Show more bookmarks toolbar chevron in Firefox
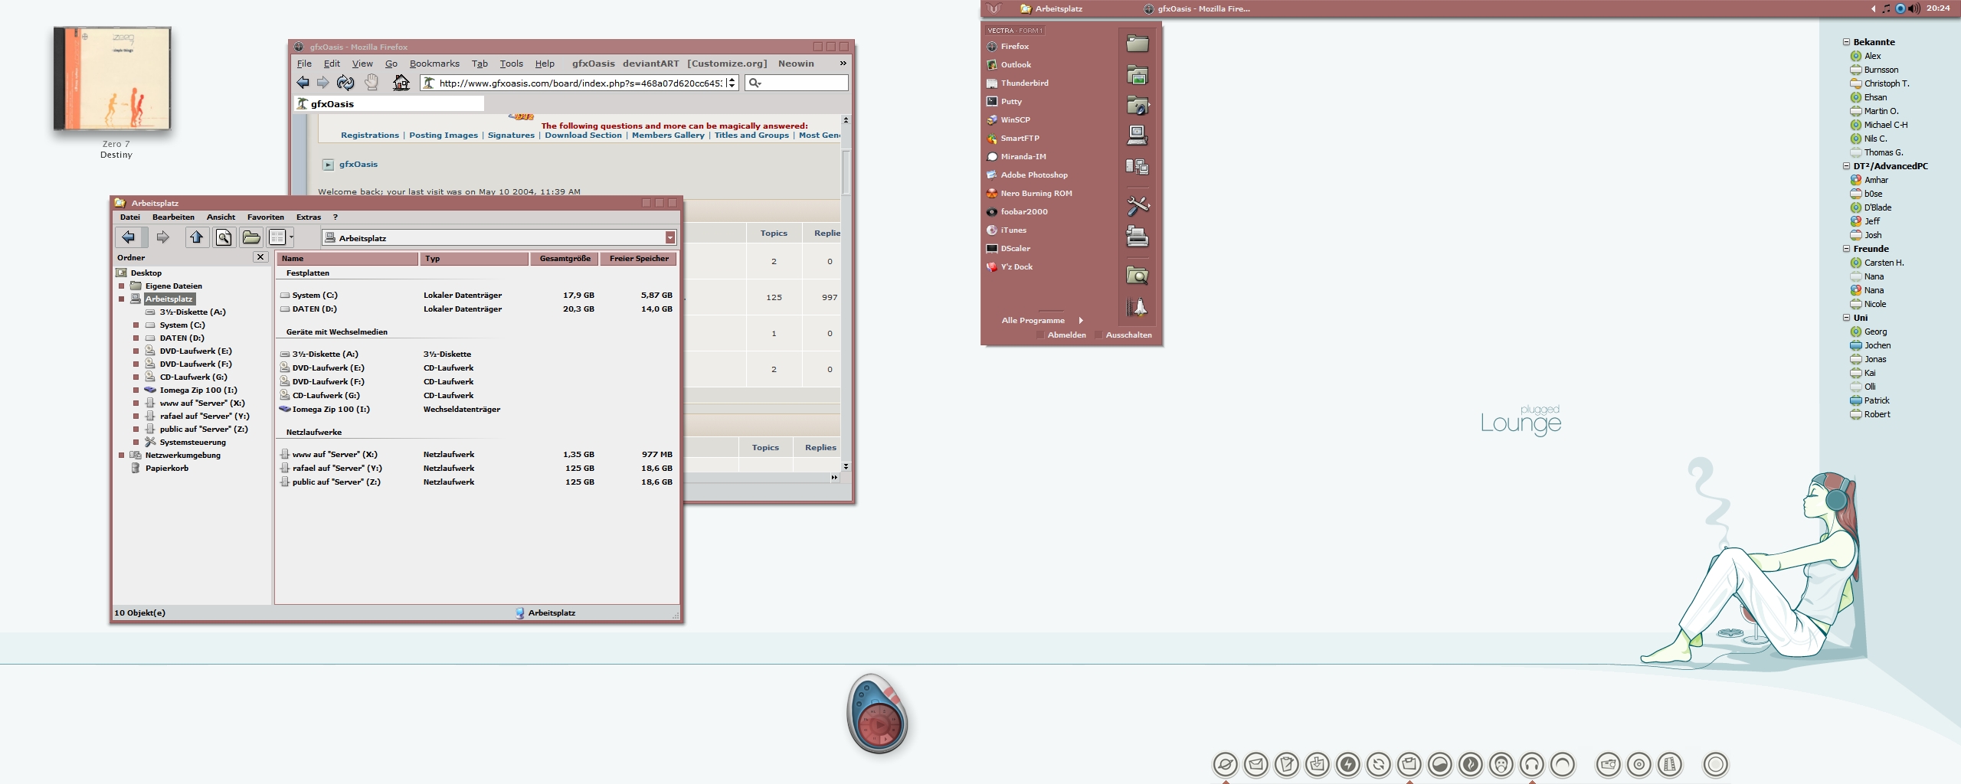The height and width of the screenshot is (784, 1961). (843, 64)
